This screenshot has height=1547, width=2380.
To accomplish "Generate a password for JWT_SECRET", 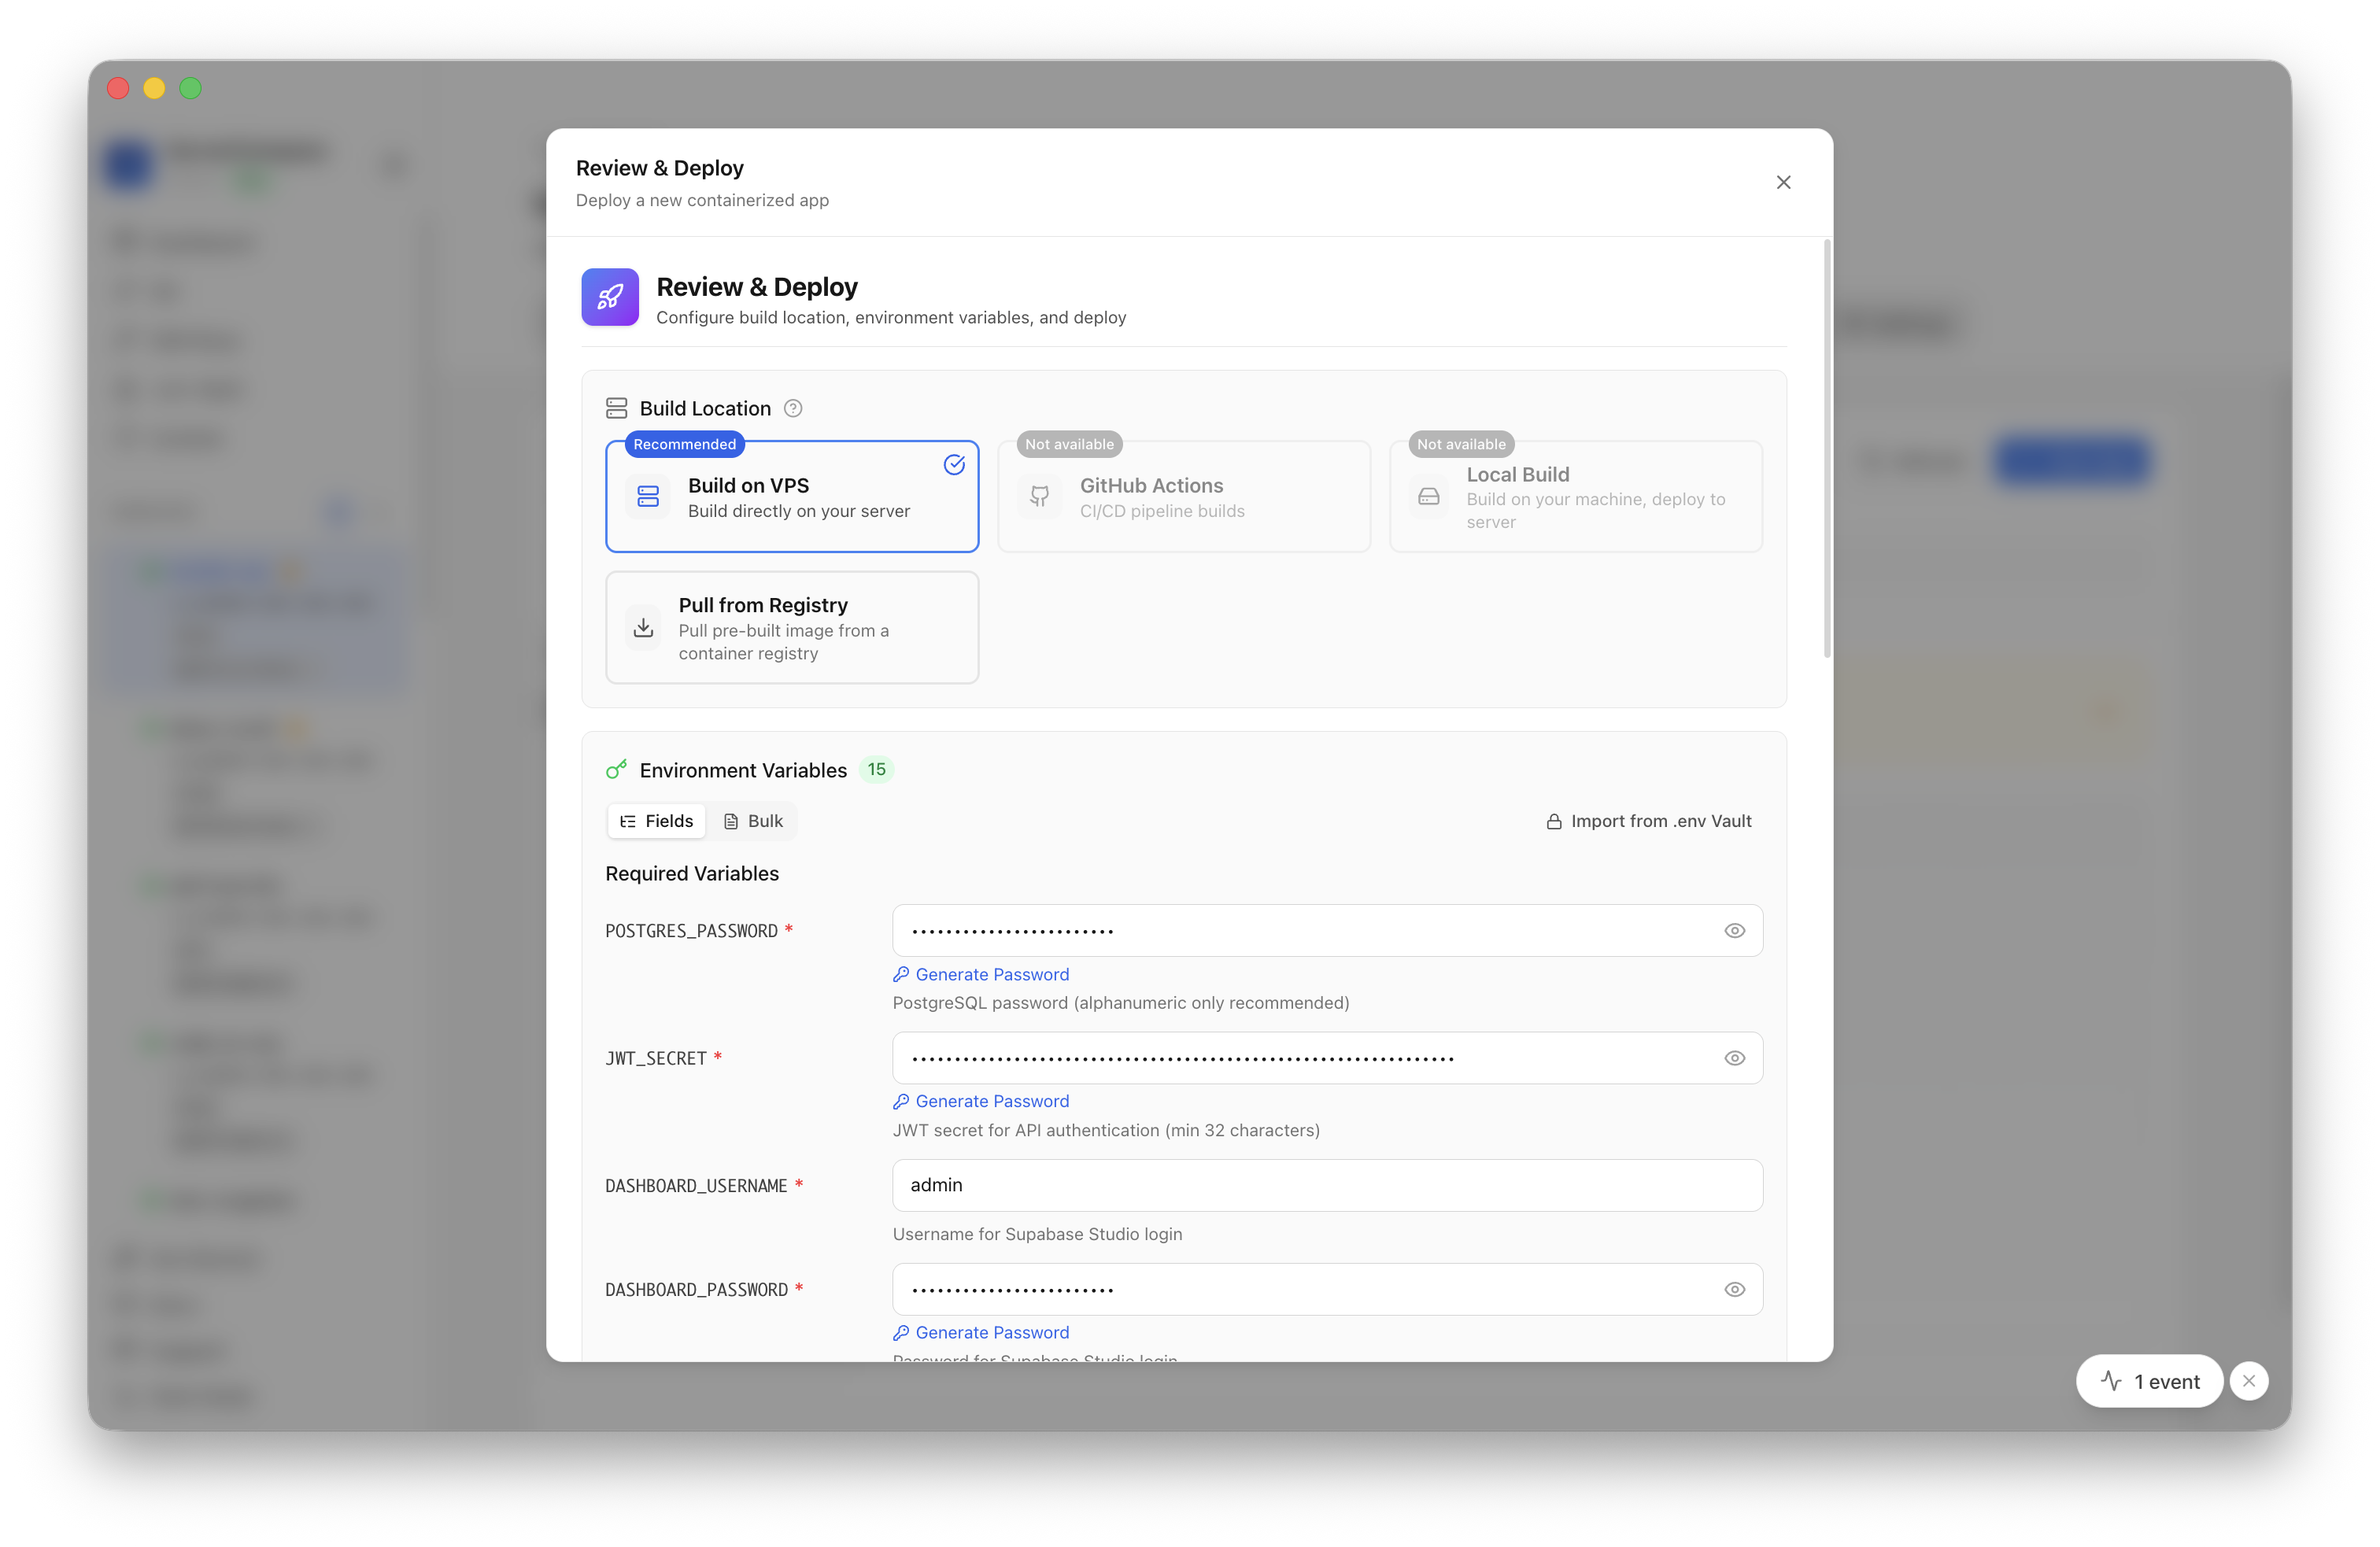I will [x=981, y=1101].
